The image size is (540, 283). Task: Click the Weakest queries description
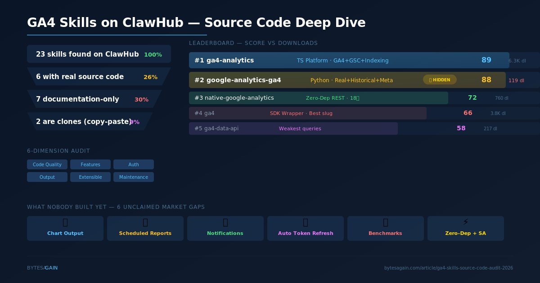coord(300,128)
